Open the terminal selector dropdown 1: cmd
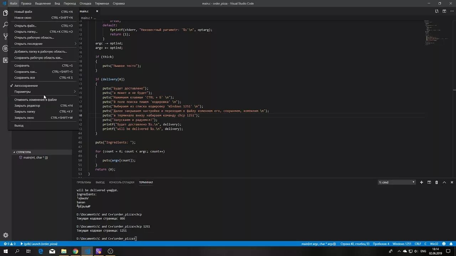This screenshot has width=456, height=256. pyautogui.click(x=397, y=182)
